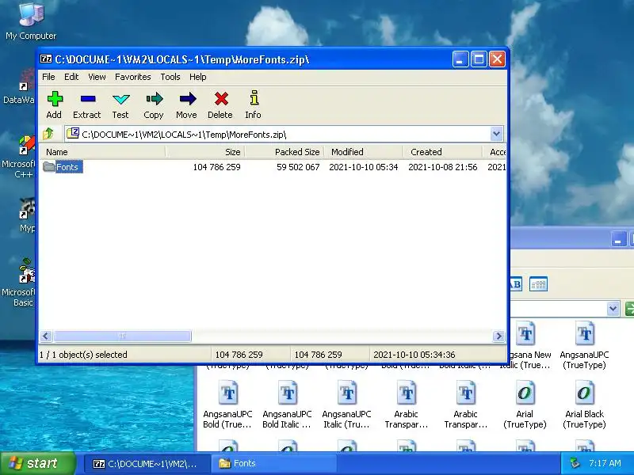Sort by the Size column header
This screenshot has height=475, width=634.
pos(205,152)
